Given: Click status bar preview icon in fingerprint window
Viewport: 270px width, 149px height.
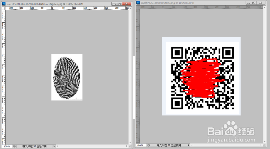Looking at the screenshot, I should pyautogui.click(x=14, y=146).
